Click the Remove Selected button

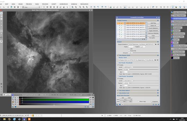click(x=153, y=33)
